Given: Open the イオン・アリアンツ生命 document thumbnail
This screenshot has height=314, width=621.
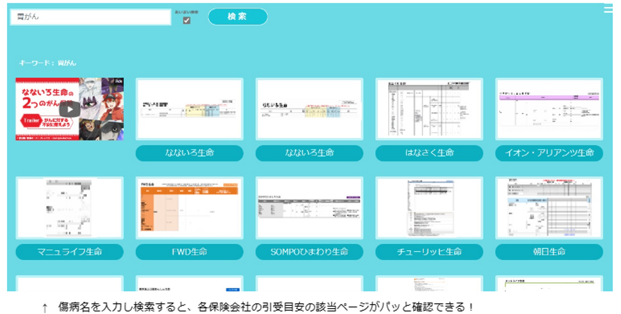Looking at the screenshot, I should coord(549,109).
